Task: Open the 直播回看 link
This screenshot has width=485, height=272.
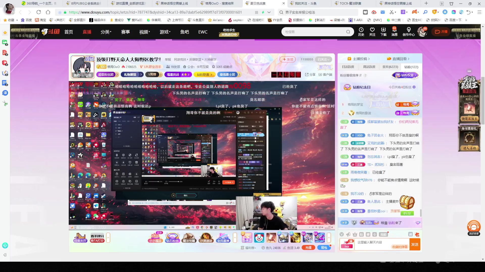Action: tap(398, 59)
